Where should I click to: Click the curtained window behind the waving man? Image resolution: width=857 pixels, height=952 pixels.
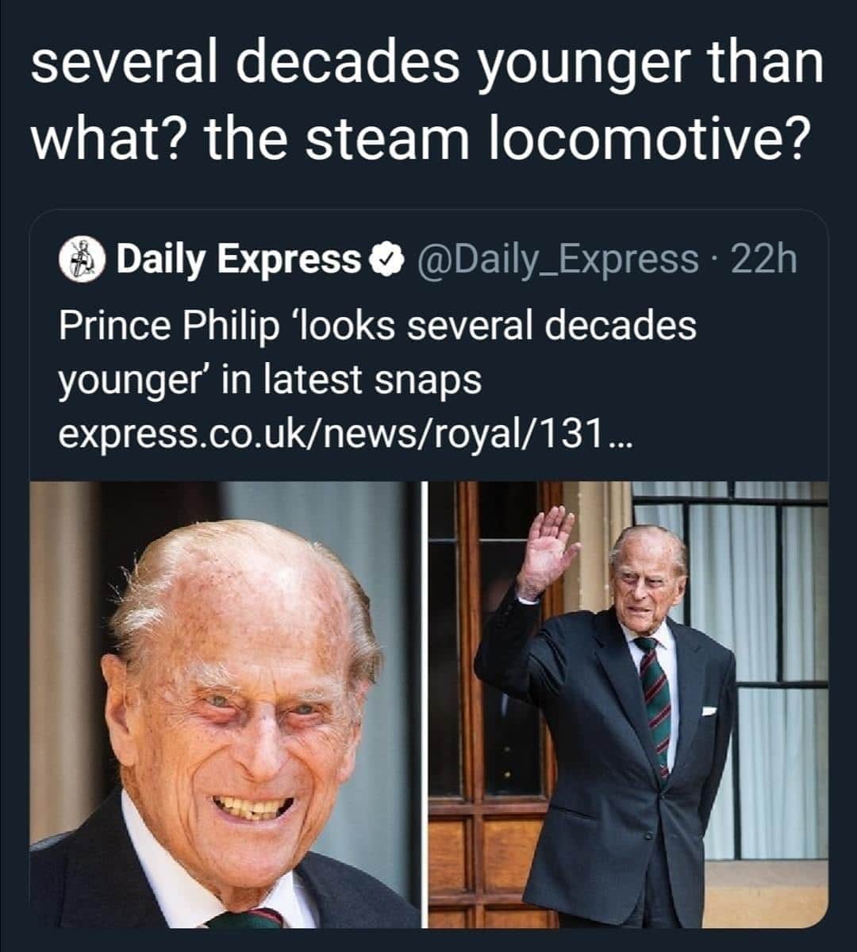[762, 603]
